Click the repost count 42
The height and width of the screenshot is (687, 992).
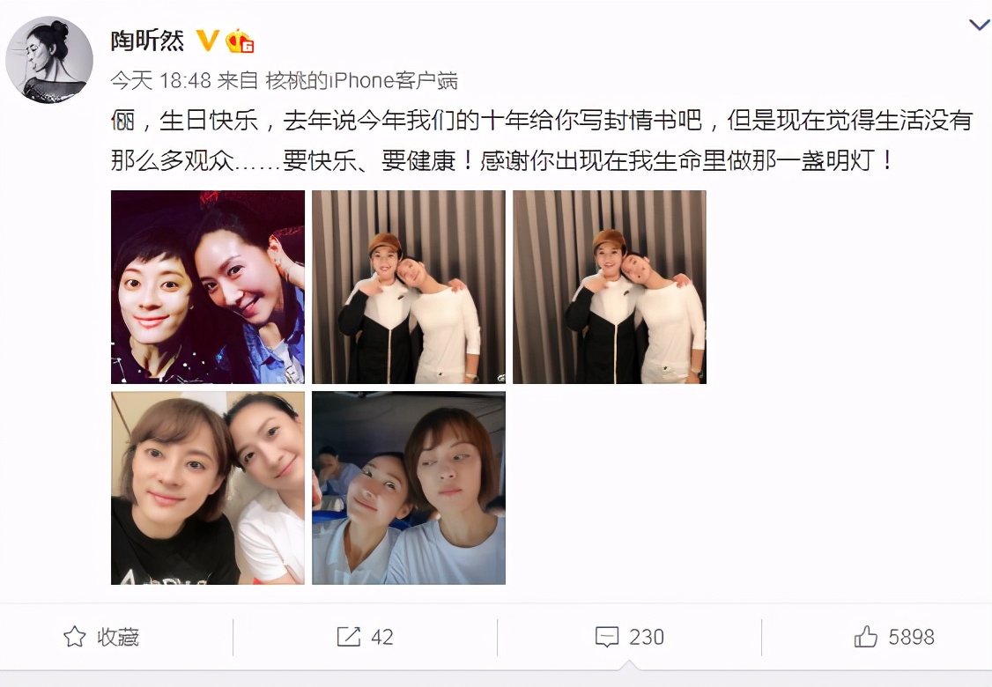(382, 637)
